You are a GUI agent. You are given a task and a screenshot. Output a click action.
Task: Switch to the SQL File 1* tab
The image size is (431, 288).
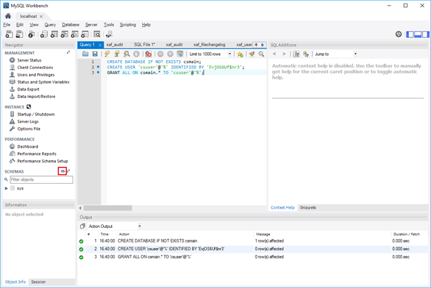pos(144,44)
